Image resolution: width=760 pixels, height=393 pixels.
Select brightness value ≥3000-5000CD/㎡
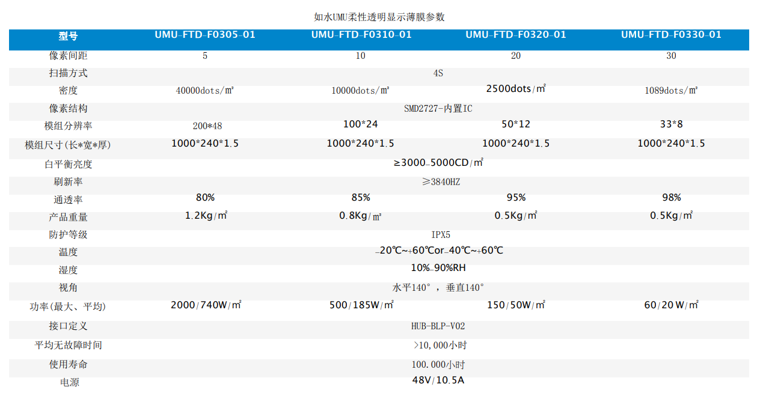(438, 162)
